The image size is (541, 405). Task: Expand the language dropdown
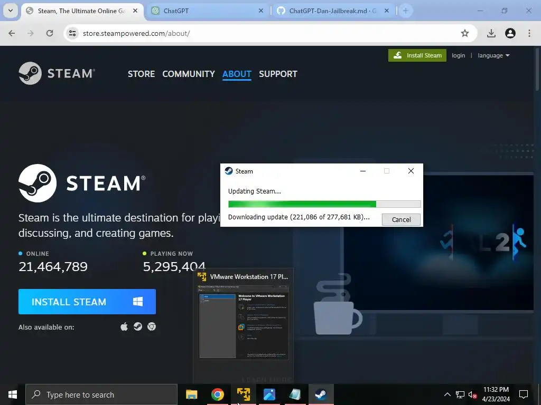point(493,55)
